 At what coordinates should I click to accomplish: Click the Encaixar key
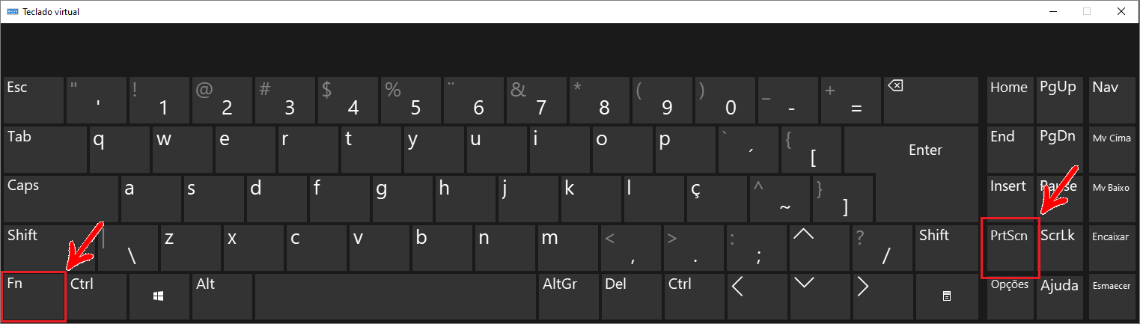tap(1111, 248)
